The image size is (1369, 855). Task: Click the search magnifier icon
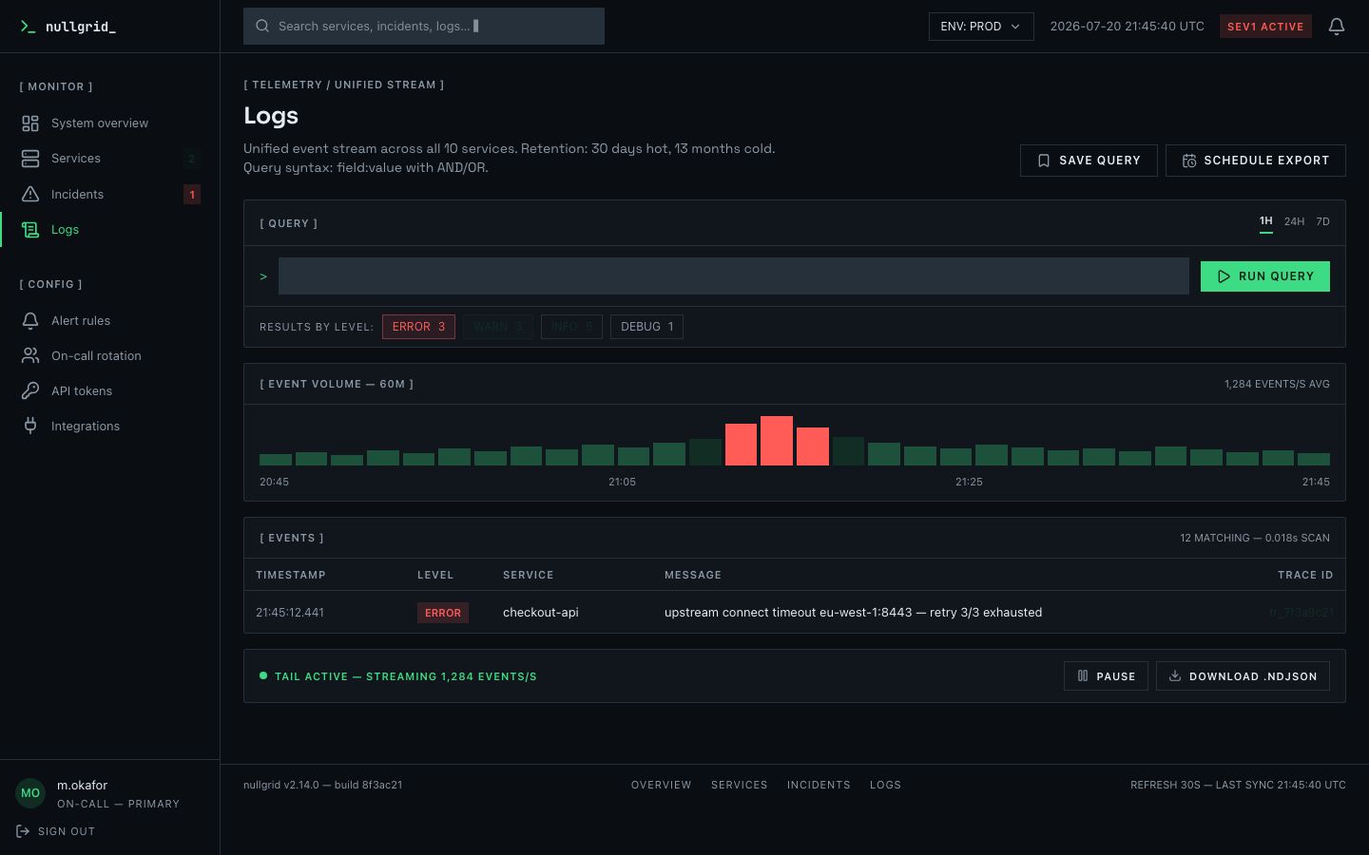tap(262, 27)
